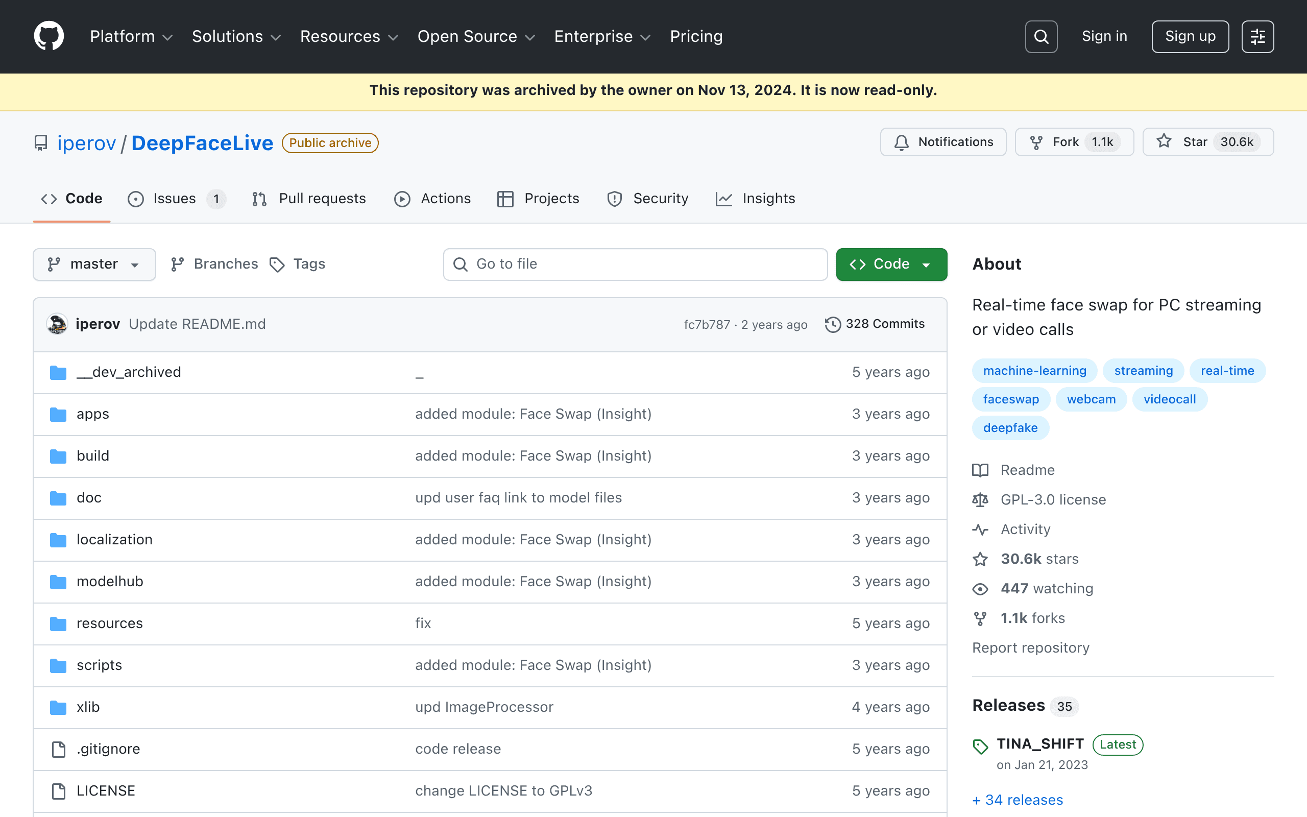Click the doc folder icon
The image size is (1307, 817).
(x=58, y=498)
